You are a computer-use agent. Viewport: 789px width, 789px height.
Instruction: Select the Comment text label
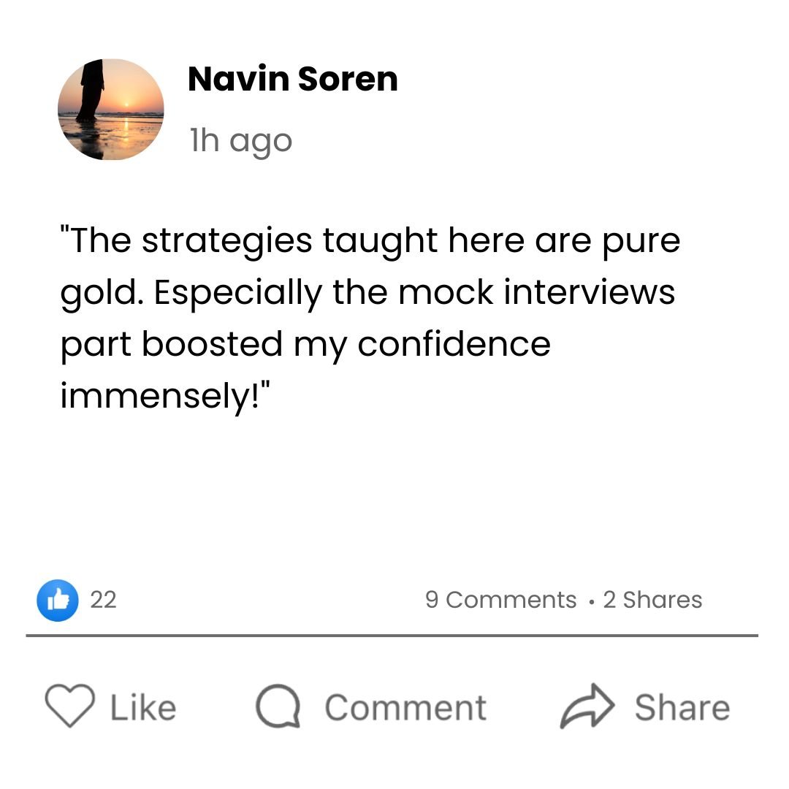pyautogui.click(x=405, y=707)
